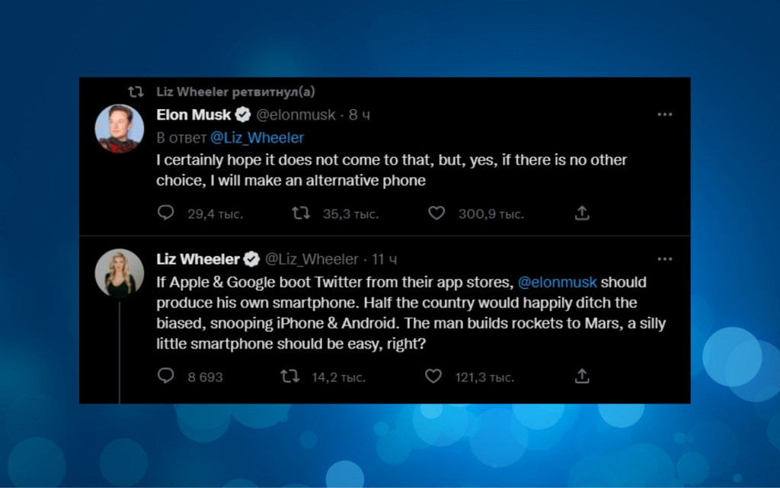Open the Liz Wheeler display name

pyautogui.click(x=198, y=259)
